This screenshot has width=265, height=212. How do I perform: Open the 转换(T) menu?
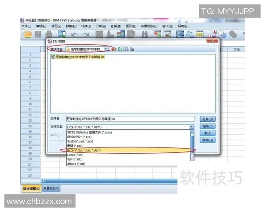(x=86, y=26)
